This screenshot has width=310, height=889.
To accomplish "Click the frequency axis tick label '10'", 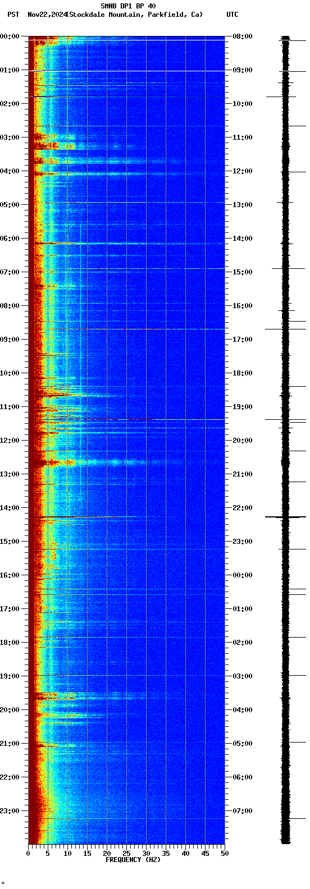I will [x=67, y=854].
